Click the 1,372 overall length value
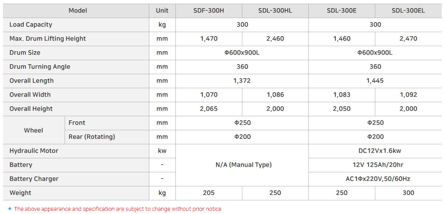Screen dimensions: 444x214 coord(242,81)
